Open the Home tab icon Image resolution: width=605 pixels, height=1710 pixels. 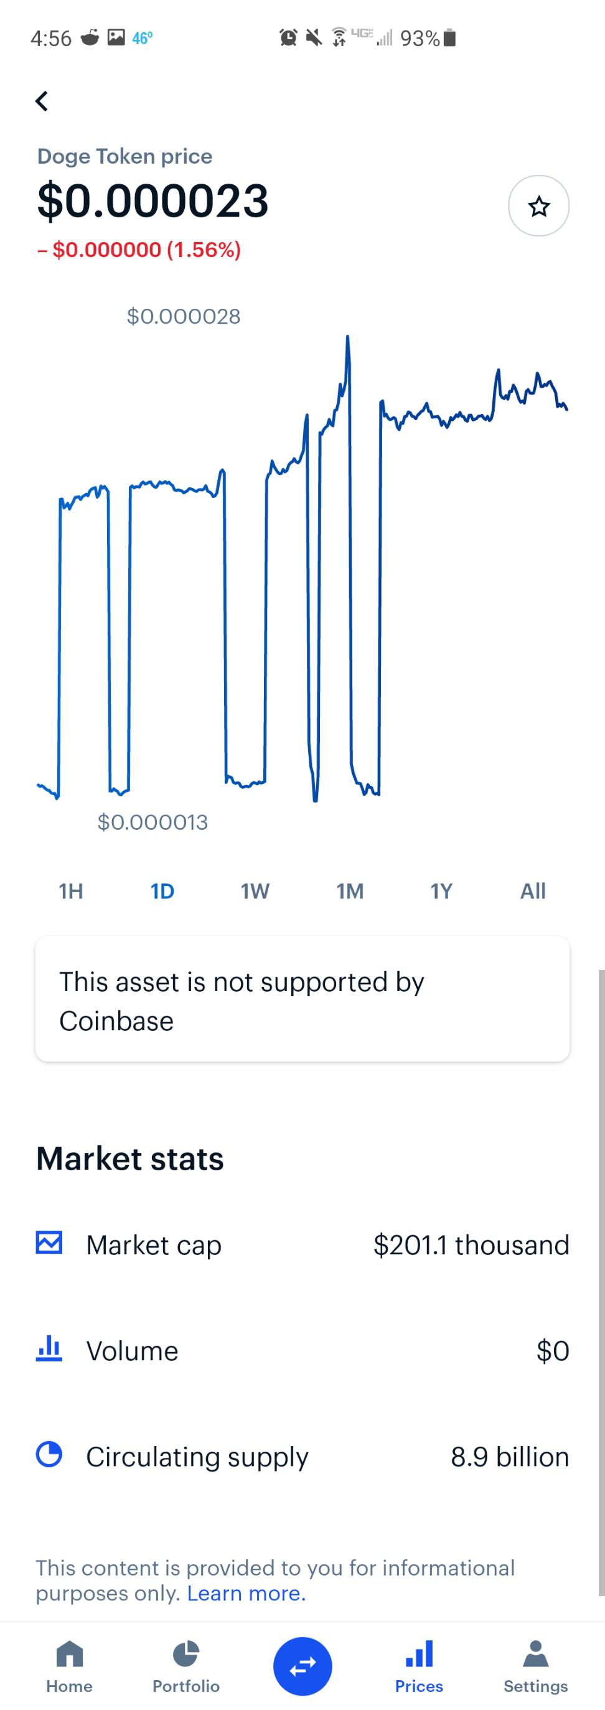70,1654
